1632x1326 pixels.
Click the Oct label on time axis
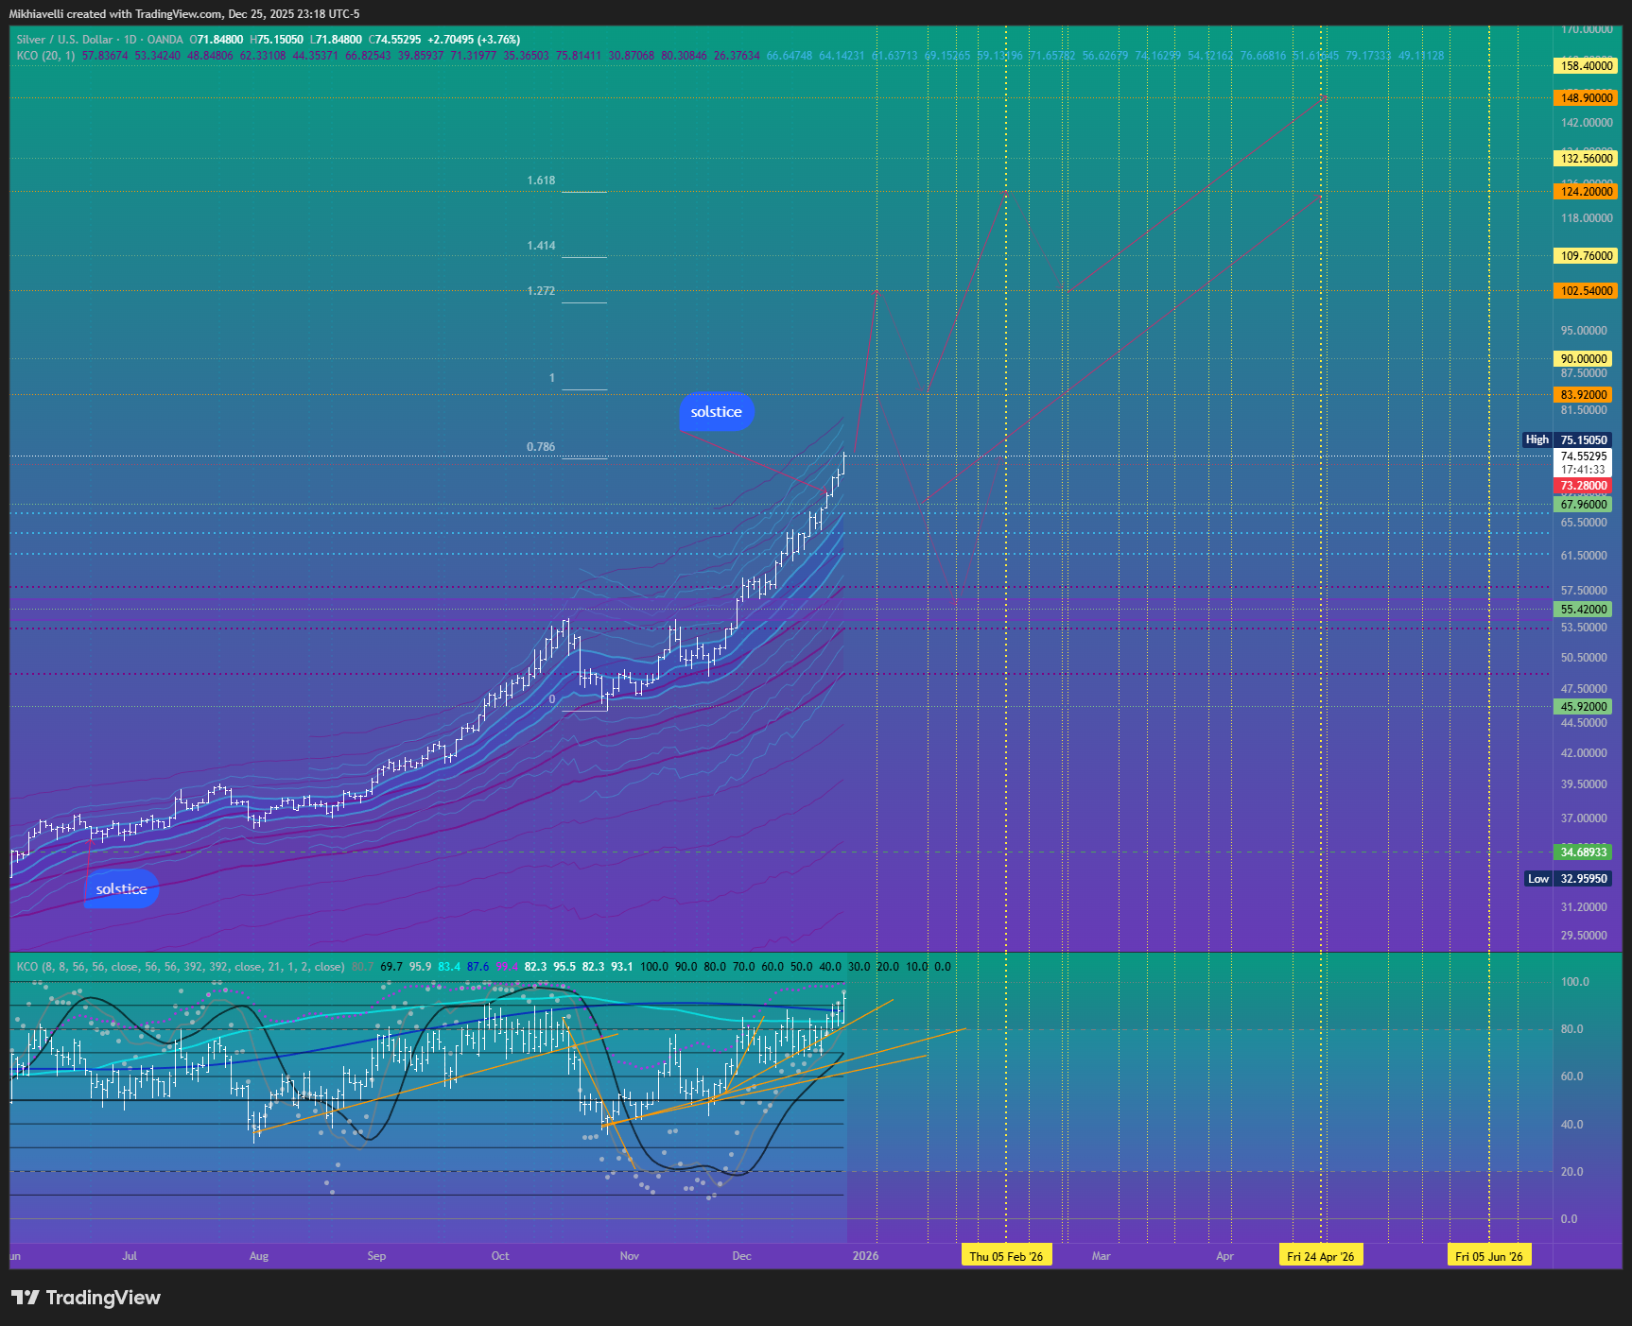500,1256
